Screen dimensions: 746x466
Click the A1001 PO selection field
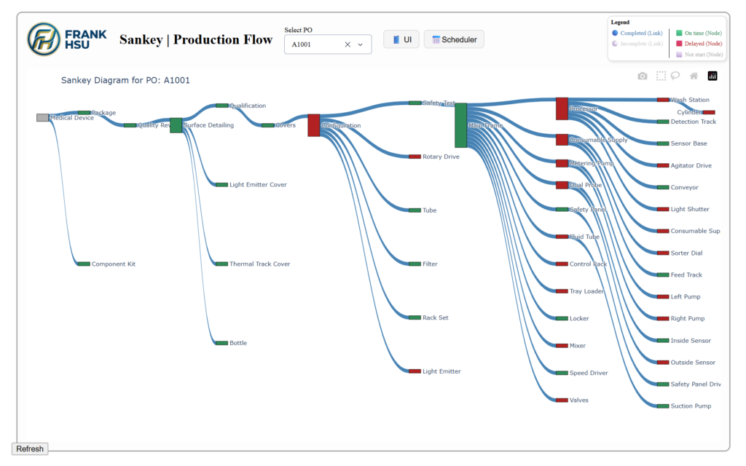pyautogui.click(x=315, y=44)
